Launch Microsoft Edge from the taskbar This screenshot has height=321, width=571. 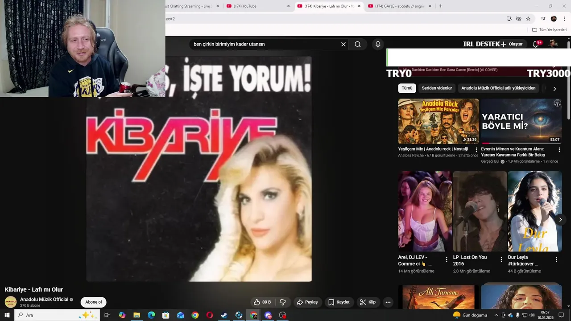151,315
